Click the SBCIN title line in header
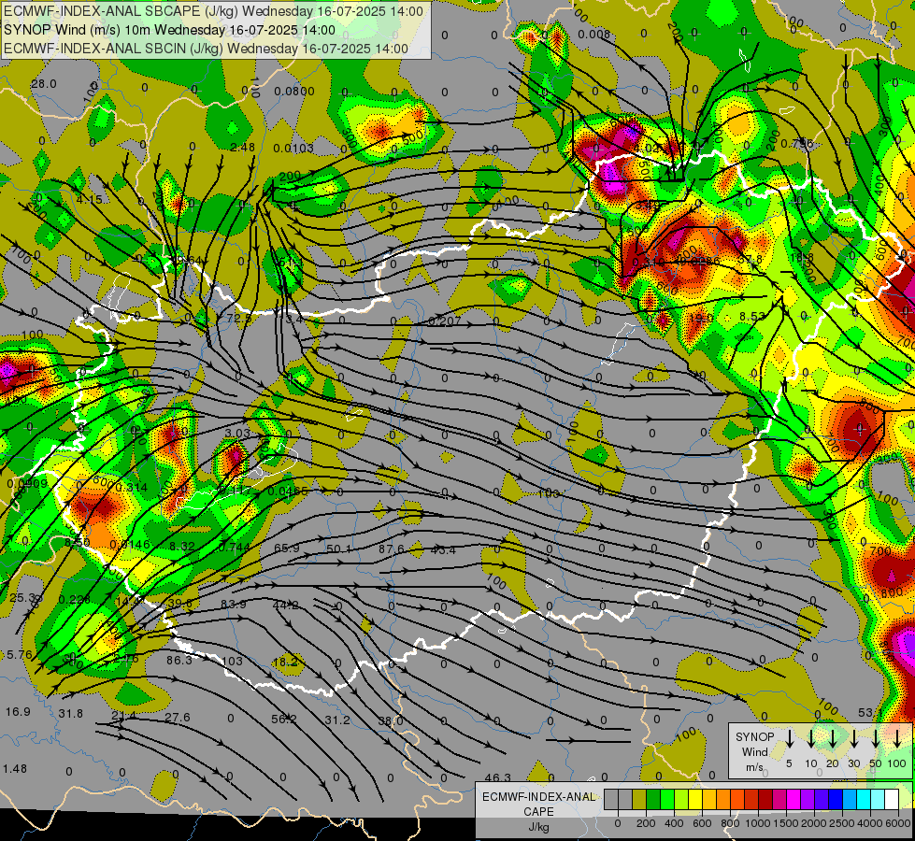The height and width of the screenshot is (841, 915). click(x=206, y=49)
